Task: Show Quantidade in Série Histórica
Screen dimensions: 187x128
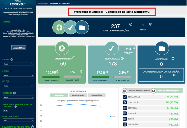Action: tap(59, 95)
